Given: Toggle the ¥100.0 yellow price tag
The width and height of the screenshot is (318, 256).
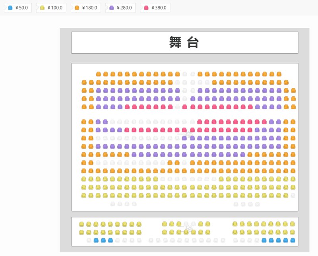Looking at the screenshot, I should [x=51, y=8].
